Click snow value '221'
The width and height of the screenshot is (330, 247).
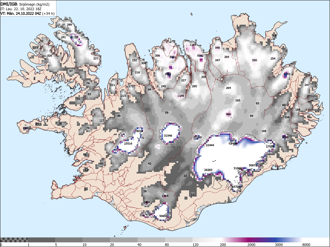(113, 85)
